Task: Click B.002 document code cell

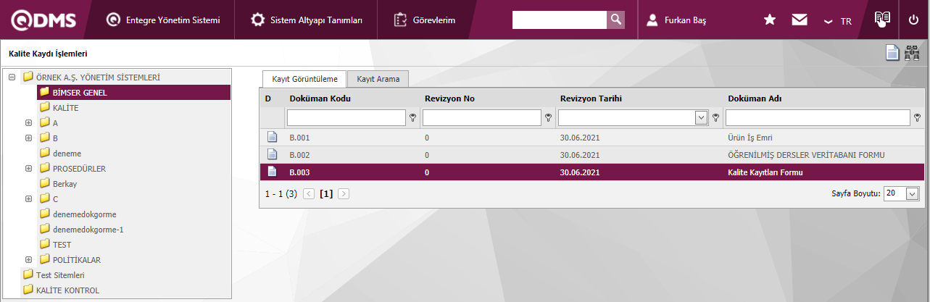Action: pos(299,154)
